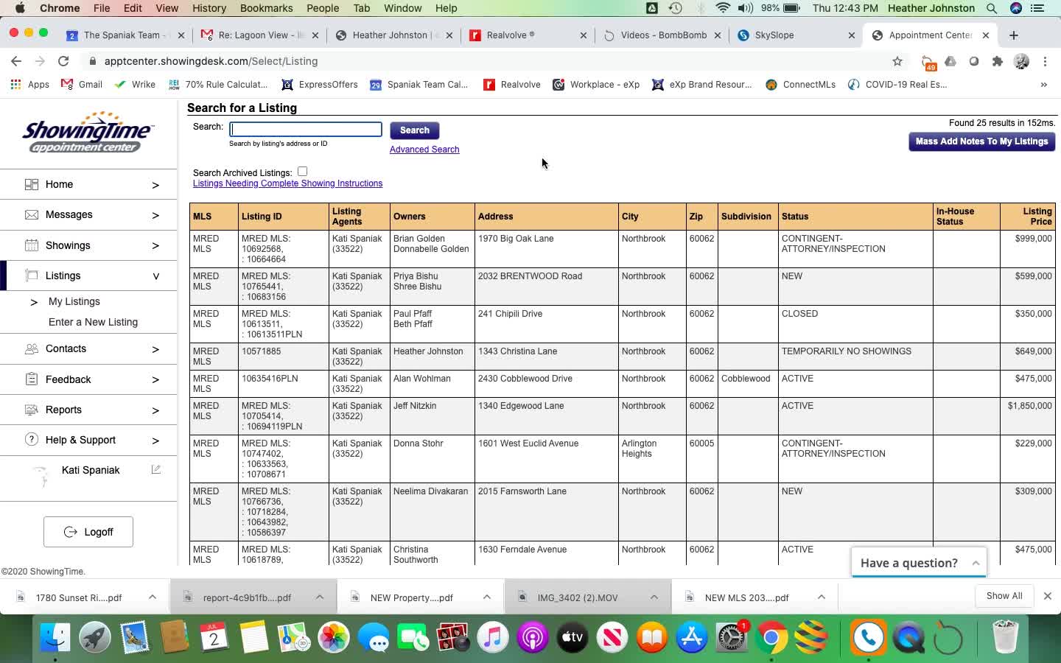The image size is (1061, 663).
Task: Sort by the Listing Price column header
Action: point(1028,217)
